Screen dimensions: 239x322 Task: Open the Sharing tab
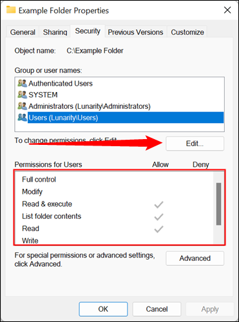(x=55, y=32)
